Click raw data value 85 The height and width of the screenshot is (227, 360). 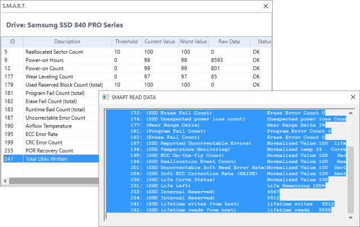coord(214,76)
